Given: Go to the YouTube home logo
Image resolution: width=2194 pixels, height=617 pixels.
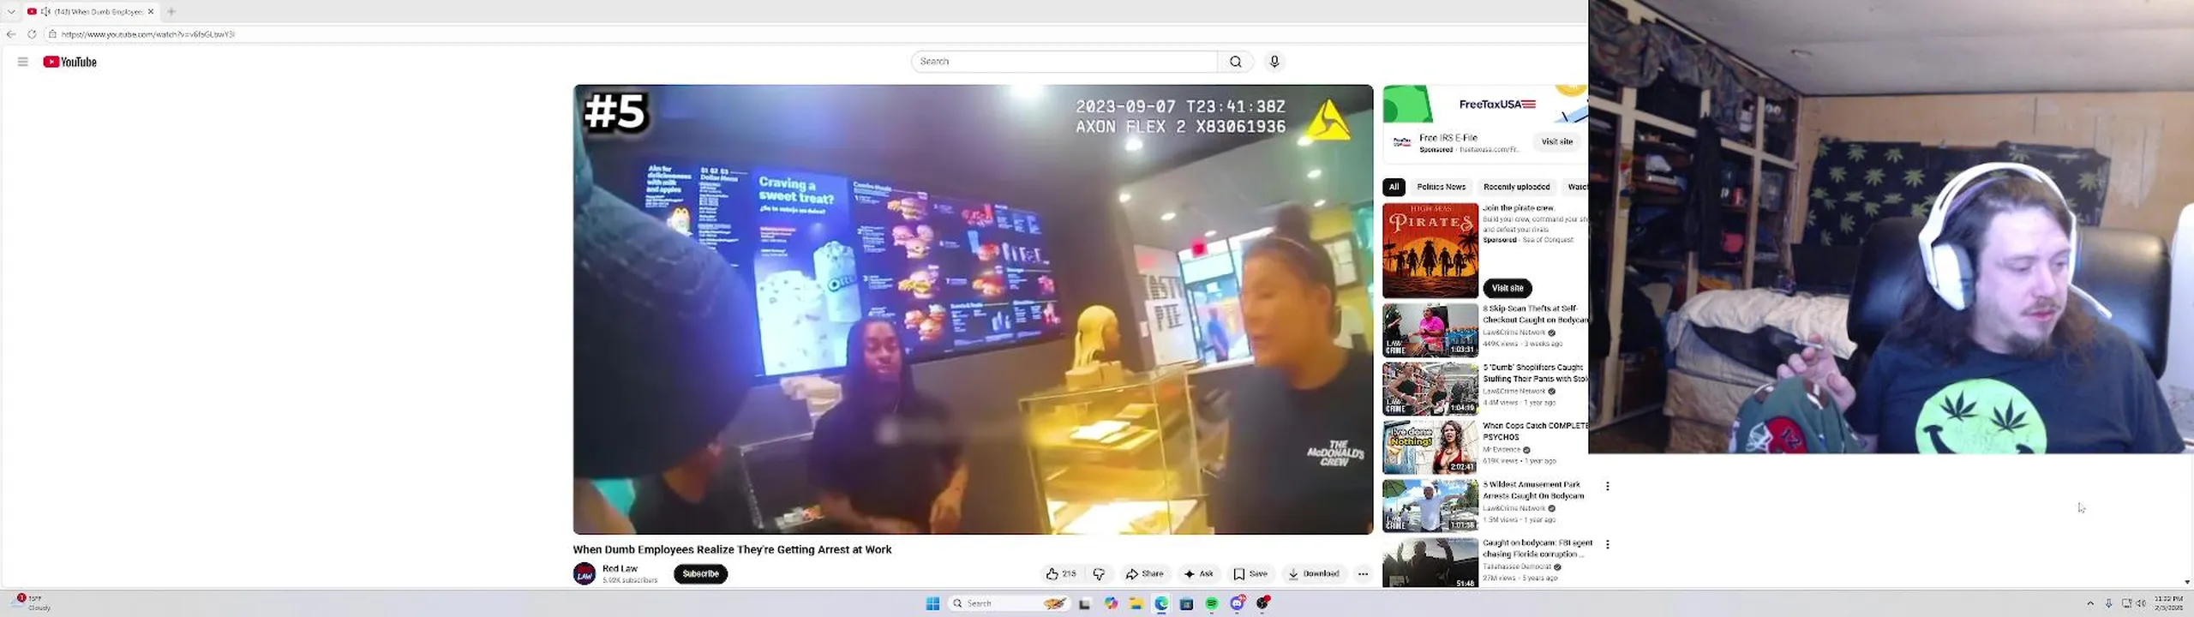Looking at the screenshot, I should click(70, 62).
